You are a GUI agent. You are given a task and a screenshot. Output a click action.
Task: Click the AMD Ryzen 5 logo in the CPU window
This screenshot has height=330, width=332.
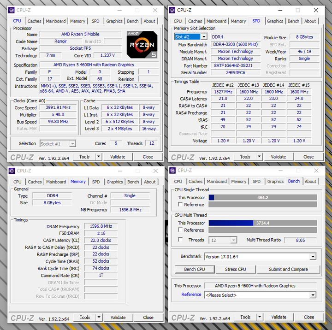pos(142,45)
